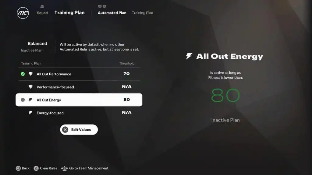This screenshot has height=175, width=312.
Task: Click the large lightning icon by All Out Energy heading
Action: click(x=189, y=56)
